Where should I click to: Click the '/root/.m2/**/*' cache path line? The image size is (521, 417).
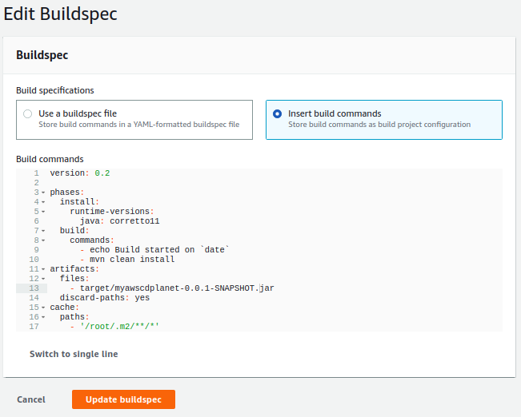[128, 327]
